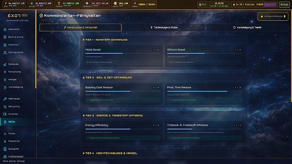Click the Prod. Time Reduce progress bar
Viewport: 292px width, 164px height.
(x=205, y=91)
